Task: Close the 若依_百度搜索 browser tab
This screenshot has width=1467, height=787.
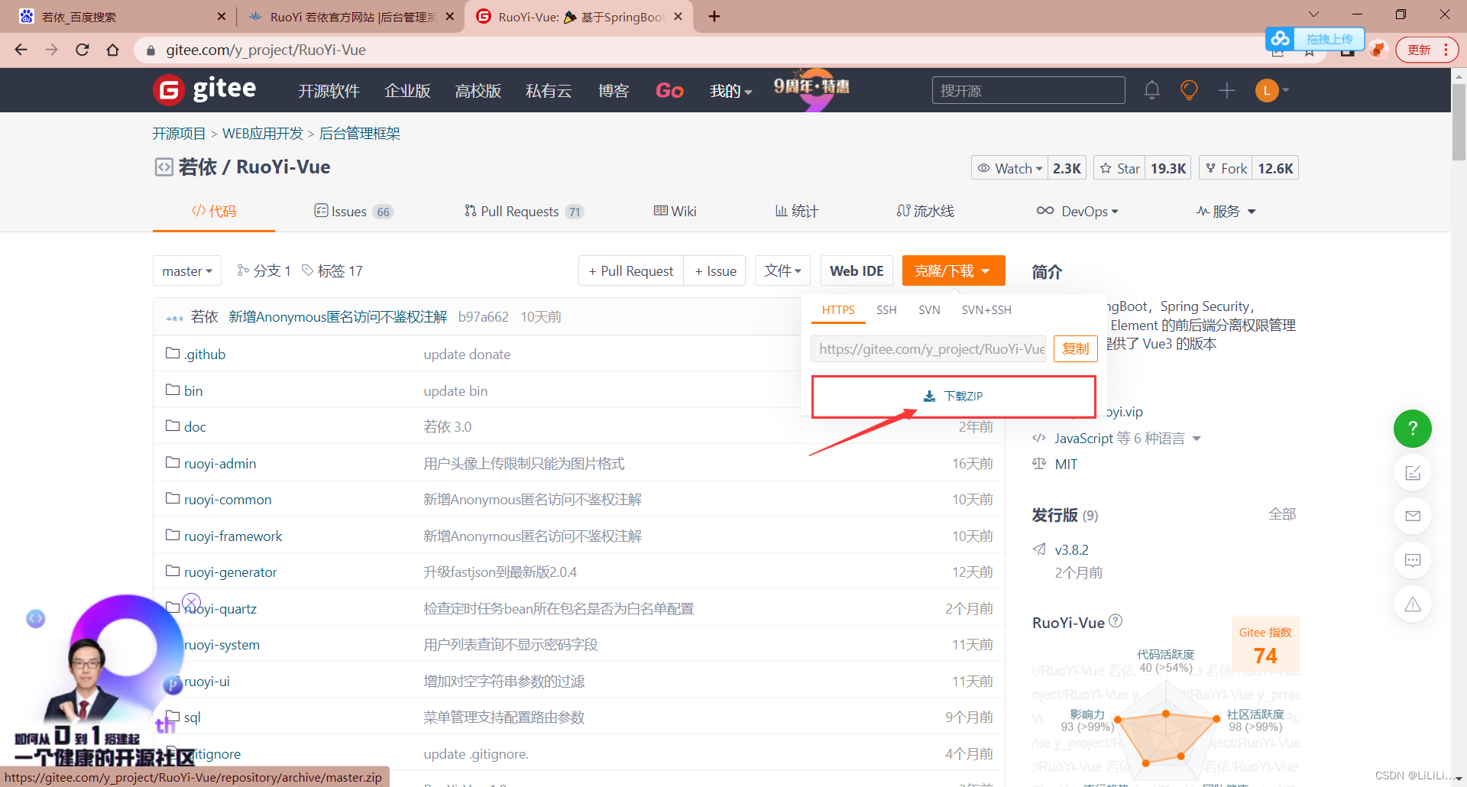Action: [x=222, y=16]
